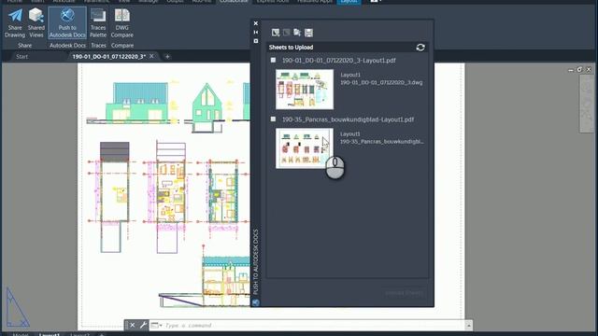Start DWG Compare
598x336 pixels.
coord(122,22)
